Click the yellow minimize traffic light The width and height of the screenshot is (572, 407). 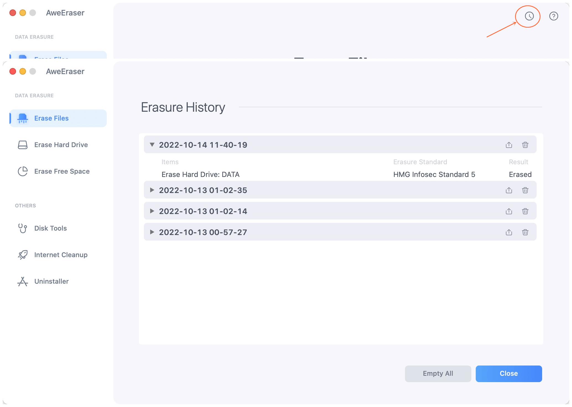coord(22,71)
